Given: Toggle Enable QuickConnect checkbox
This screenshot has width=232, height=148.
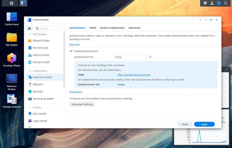Looking at the screenshot, I should [x=71, y=51].
